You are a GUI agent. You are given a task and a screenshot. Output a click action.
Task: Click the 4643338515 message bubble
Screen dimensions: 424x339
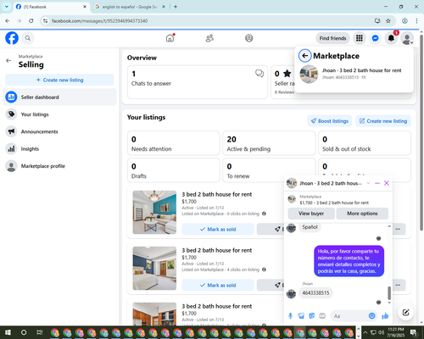click(x=315, y=293)
